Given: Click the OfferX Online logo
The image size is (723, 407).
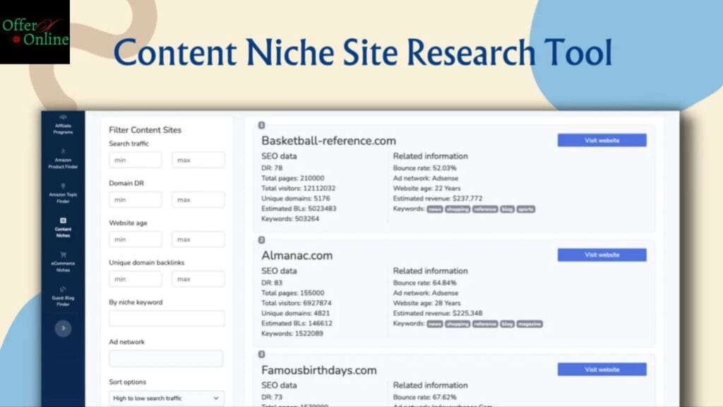Looking at the screenshot, I should tap(35, 32).
